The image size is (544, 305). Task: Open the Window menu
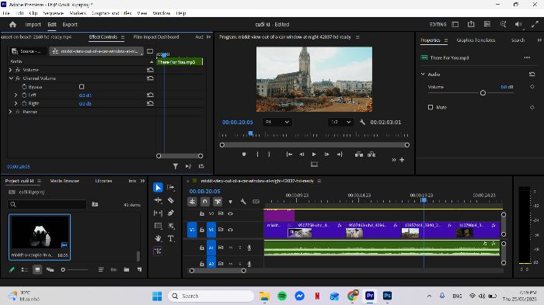pyautogui.click(x=162, y=13)
